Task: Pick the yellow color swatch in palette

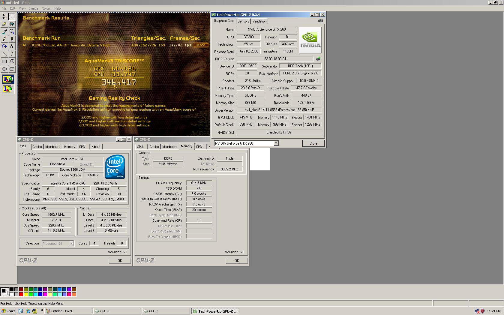Action: coord(26,294)
